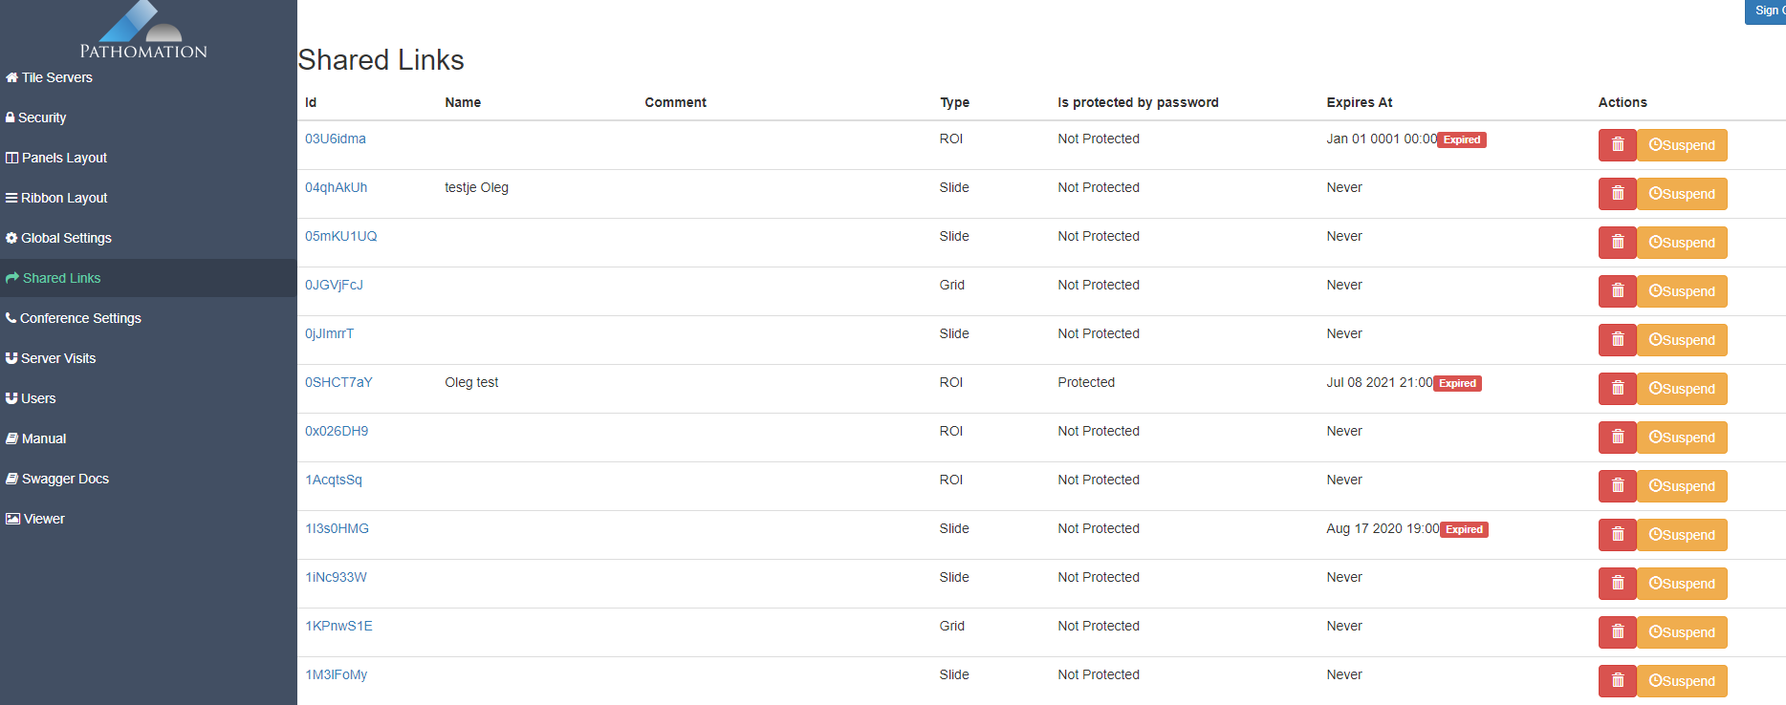Open shared link 1iNc933W
Viewport: 1786px width, 705px height.
[336, 577]
